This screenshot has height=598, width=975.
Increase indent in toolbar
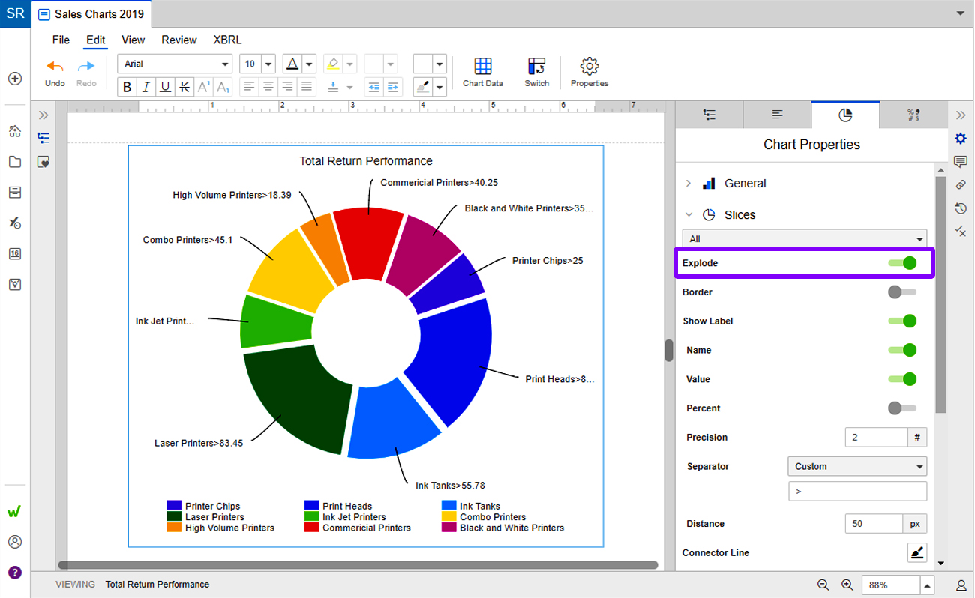pos(393,87)
